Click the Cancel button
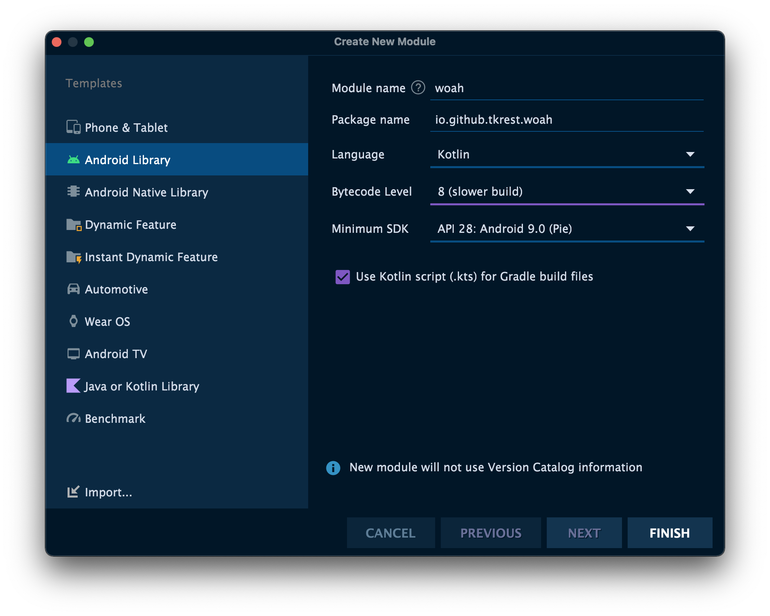The height and width of the screenshot is (616, 770). pos(390,533)
